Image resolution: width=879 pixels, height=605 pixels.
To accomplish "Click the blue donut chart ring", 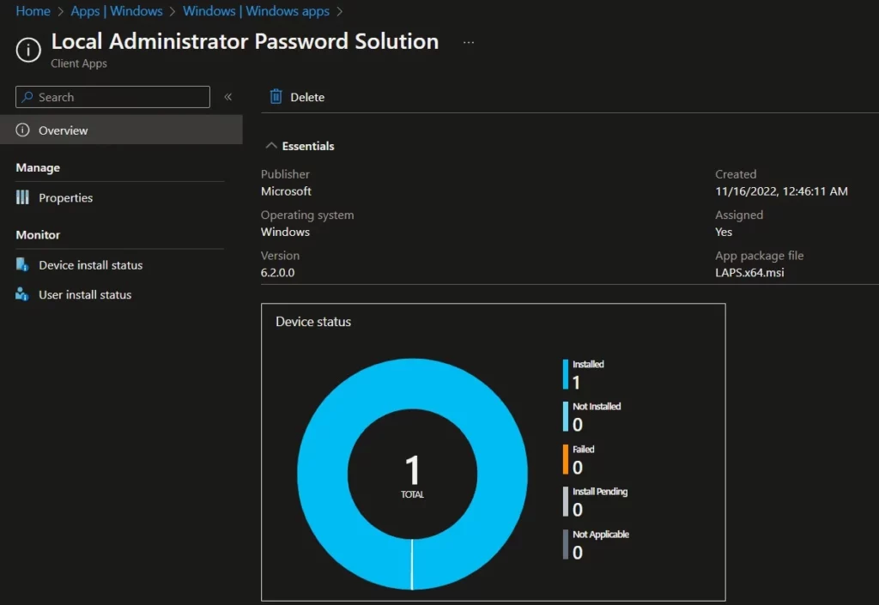I will pos(412,384).
